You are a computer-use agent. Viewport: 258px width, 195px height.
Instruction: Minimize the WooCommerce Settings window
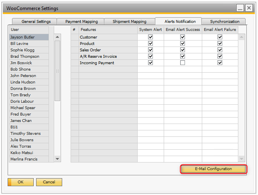[x=240, y=8]
